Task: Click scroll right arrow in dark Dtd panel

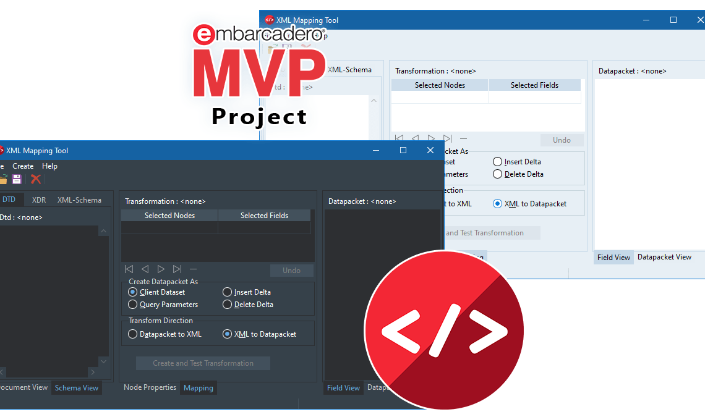Action: 93,372
